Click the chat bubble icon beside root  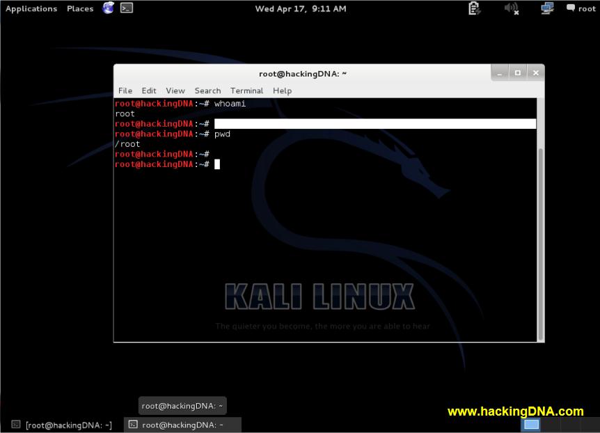(571, 8)
